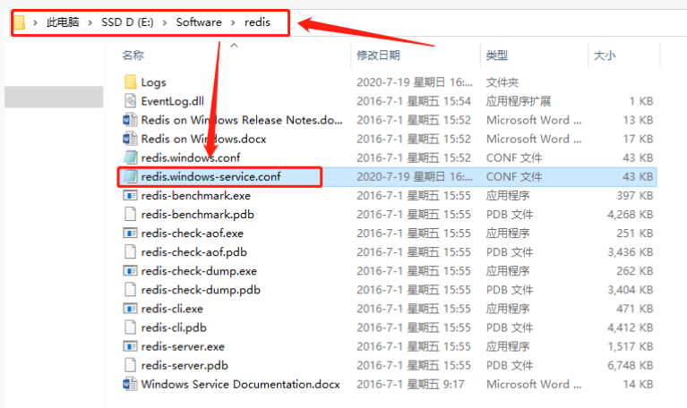Click the redis.windows.conf file icon
The image size is (687, 408).
[x=130, y=157]
